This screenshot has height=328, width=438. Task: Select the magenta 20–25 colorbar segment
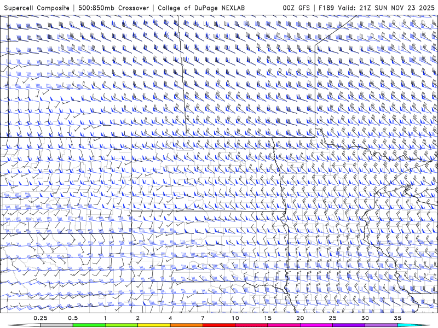[316, 325]
